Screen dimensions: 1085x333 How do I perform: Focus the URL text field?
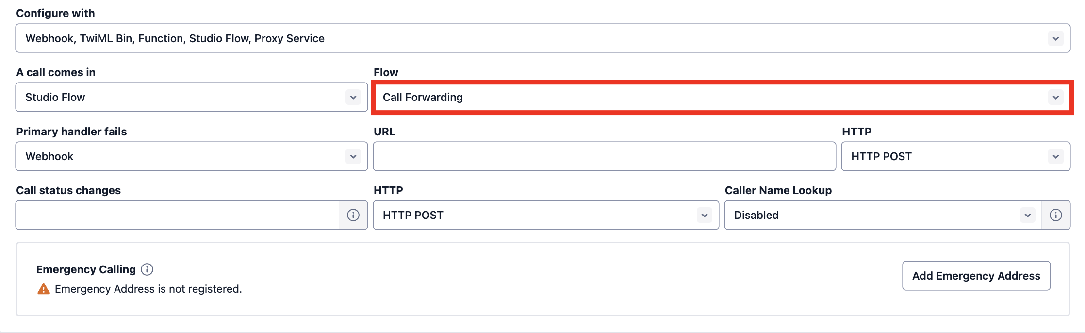604,156
